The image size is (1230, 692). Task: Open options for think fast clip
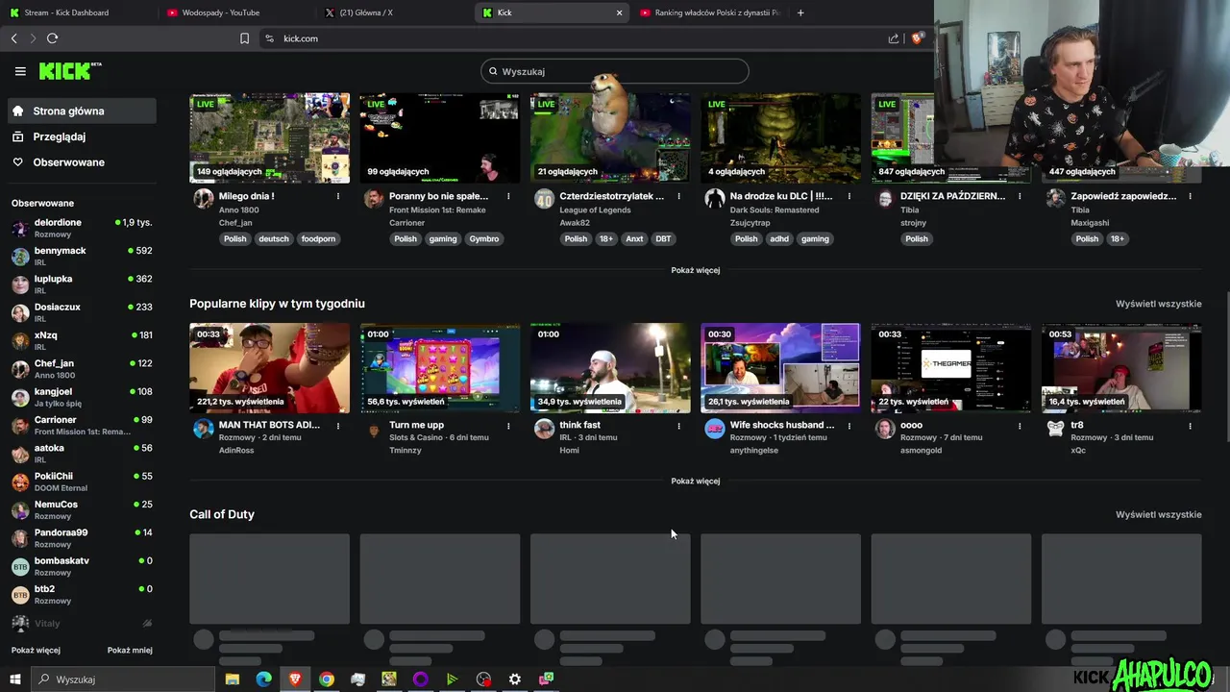(x=678, y=425)
